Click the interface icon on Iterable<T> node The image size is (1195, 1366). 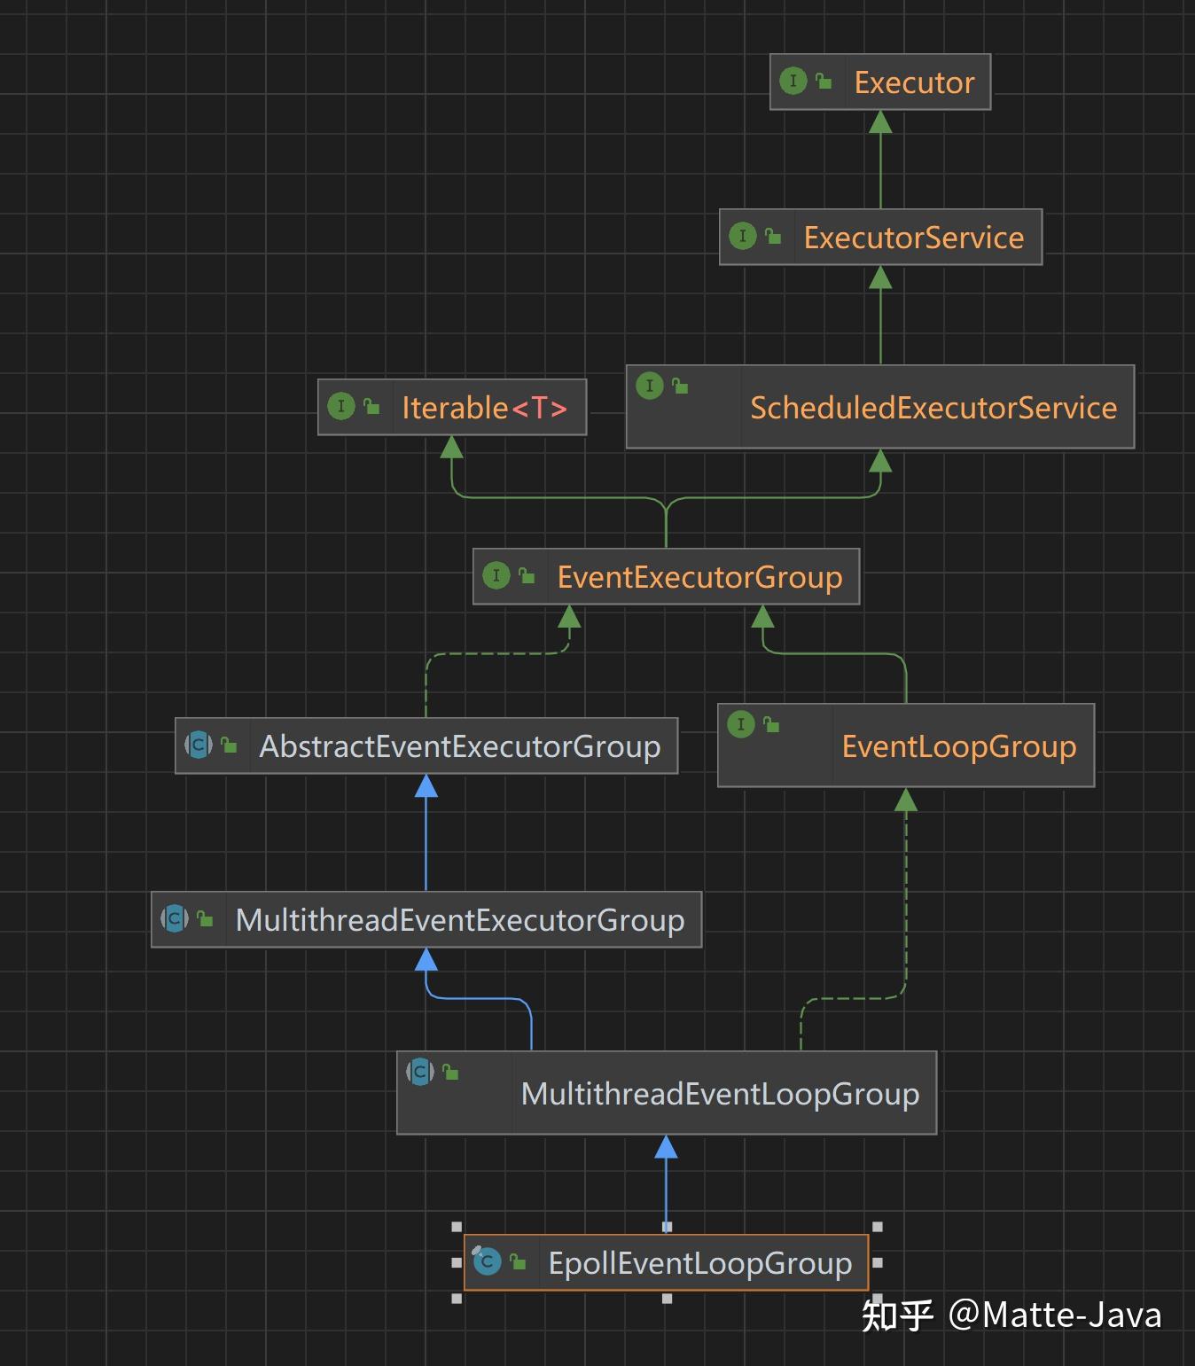pyautogui.click(x=341, y=407)
